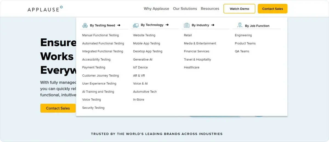Choose Generative AI from the technology list
This screenshot has width=329, height=142.
coord(143,59)
